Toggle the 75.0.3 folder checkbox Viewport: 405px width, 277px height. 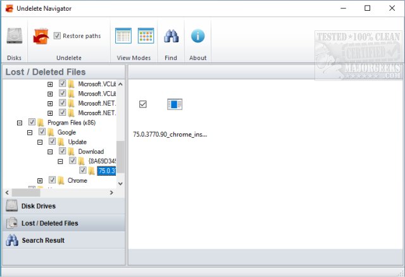83,170
